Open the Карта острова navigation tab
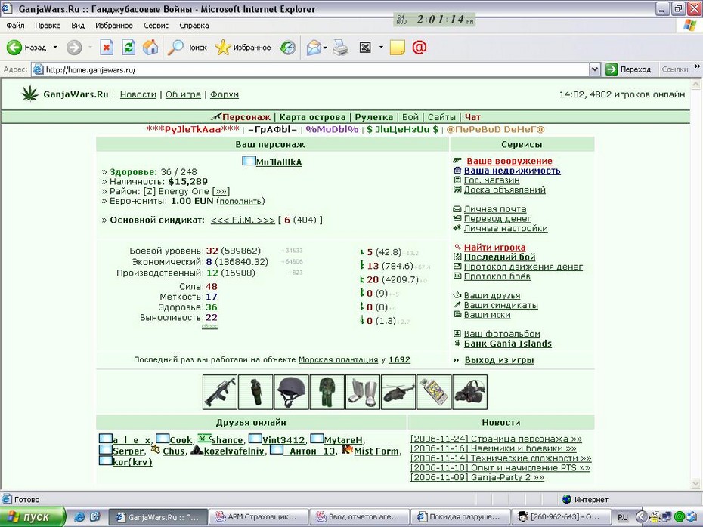Viewport: 703px width, 527px height. [x=312, y=117]
